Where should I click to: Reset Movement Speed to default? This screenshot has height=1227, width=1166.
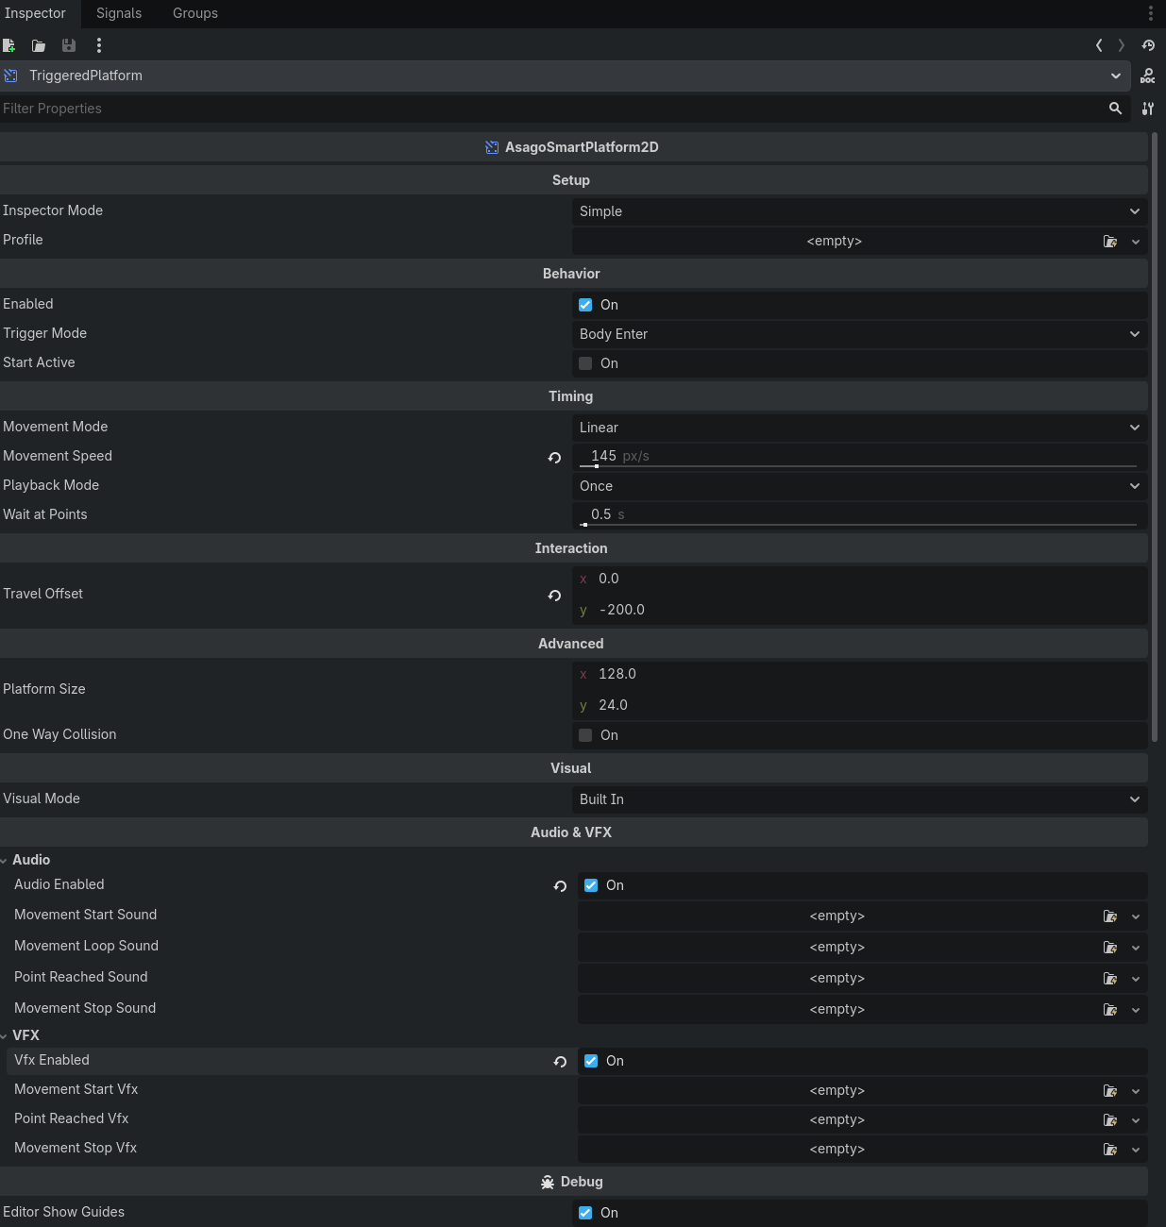(x=555, y=458)
